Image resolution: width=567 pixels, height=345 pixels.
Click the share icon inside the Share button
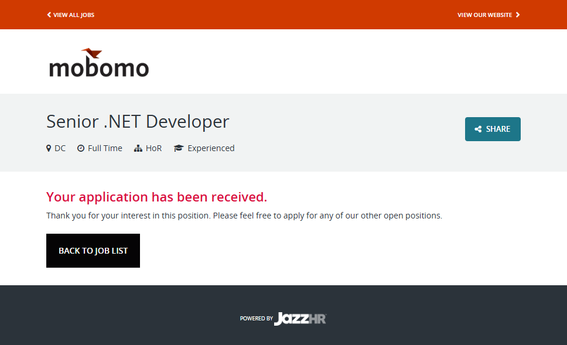coord(479,129)
